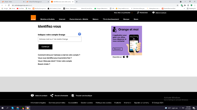Open Windows taskbar search

pos(7,108)
